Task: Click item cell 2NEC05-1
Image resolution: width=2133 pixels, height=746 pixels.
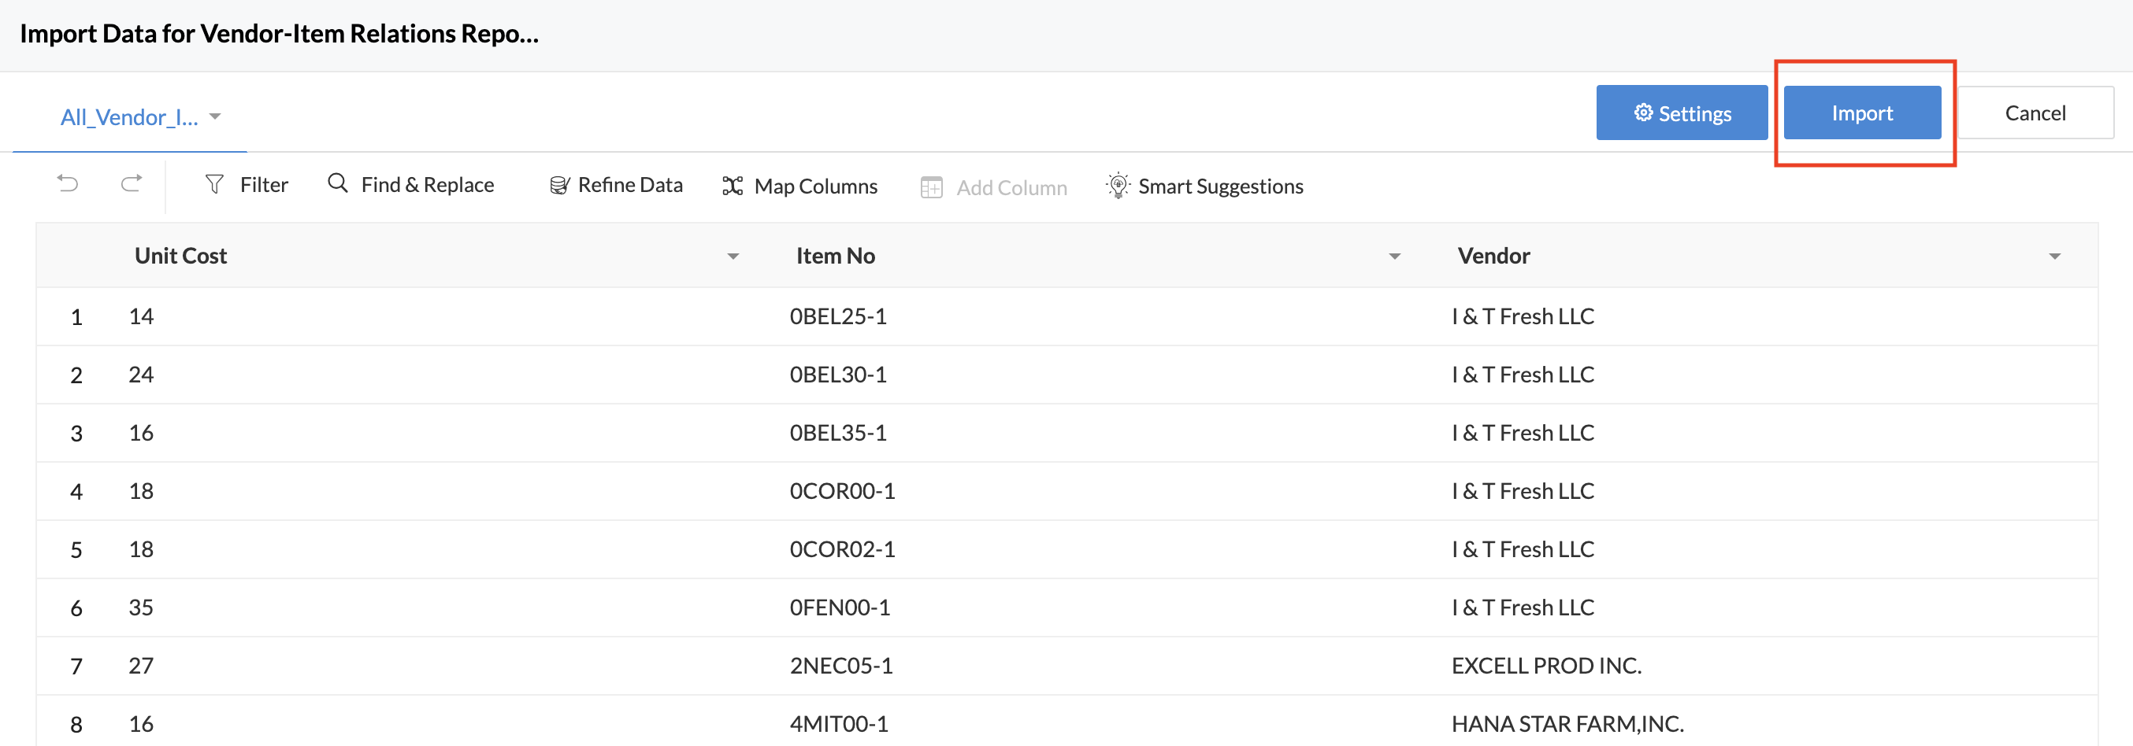Action: (841, 666)
